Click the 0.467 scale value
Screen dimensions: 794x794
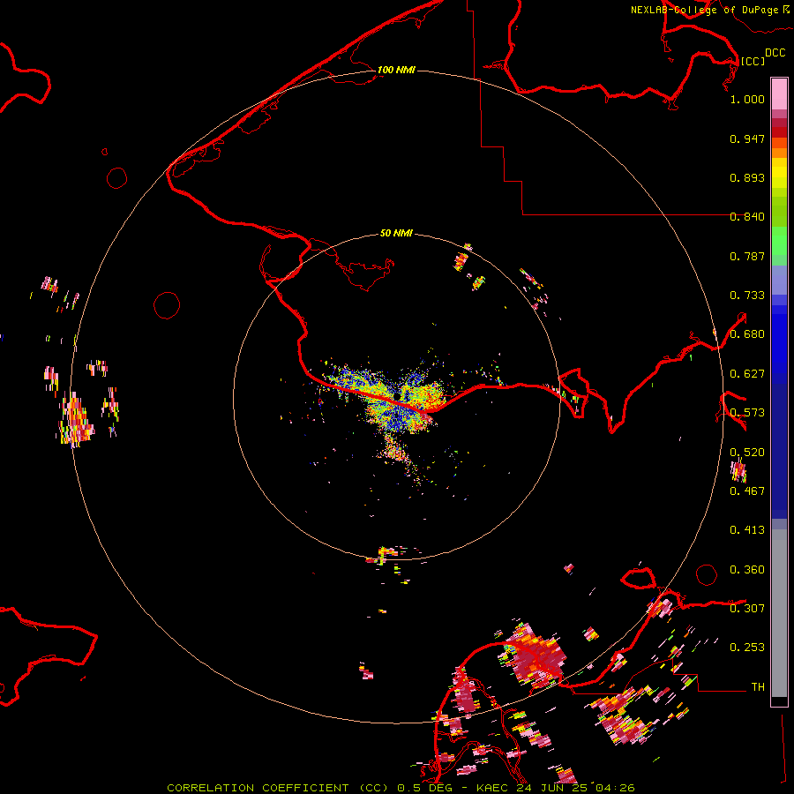(x=747, y=491)
